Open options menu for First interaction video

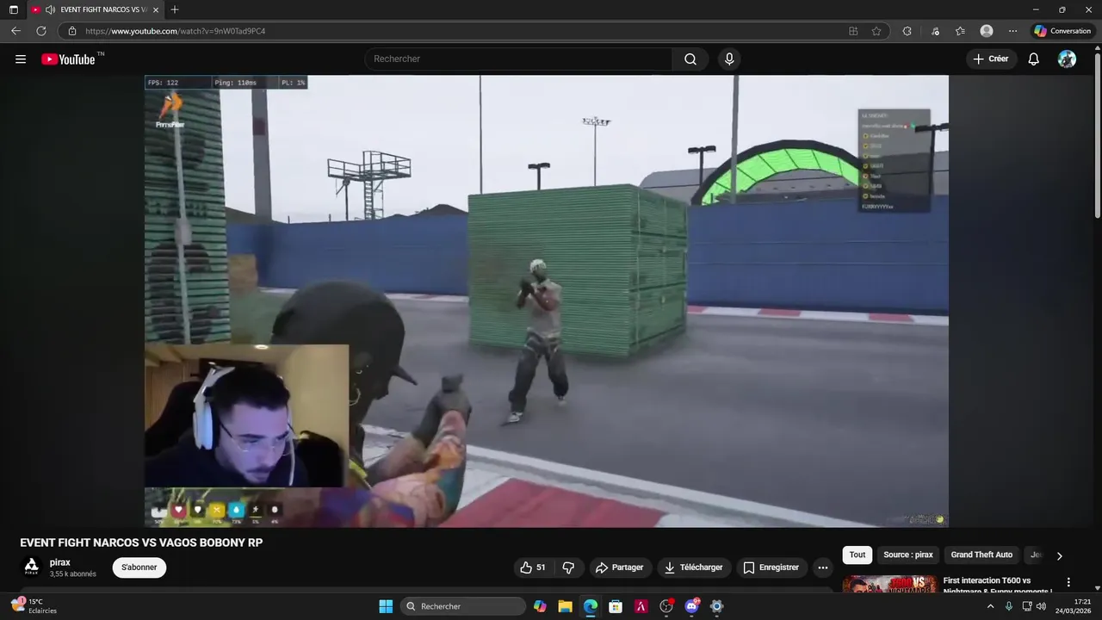click(1068, 583)
